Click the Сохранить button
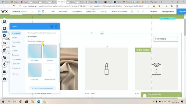This screenshot has width=186, height=104. tap(153, 12)
